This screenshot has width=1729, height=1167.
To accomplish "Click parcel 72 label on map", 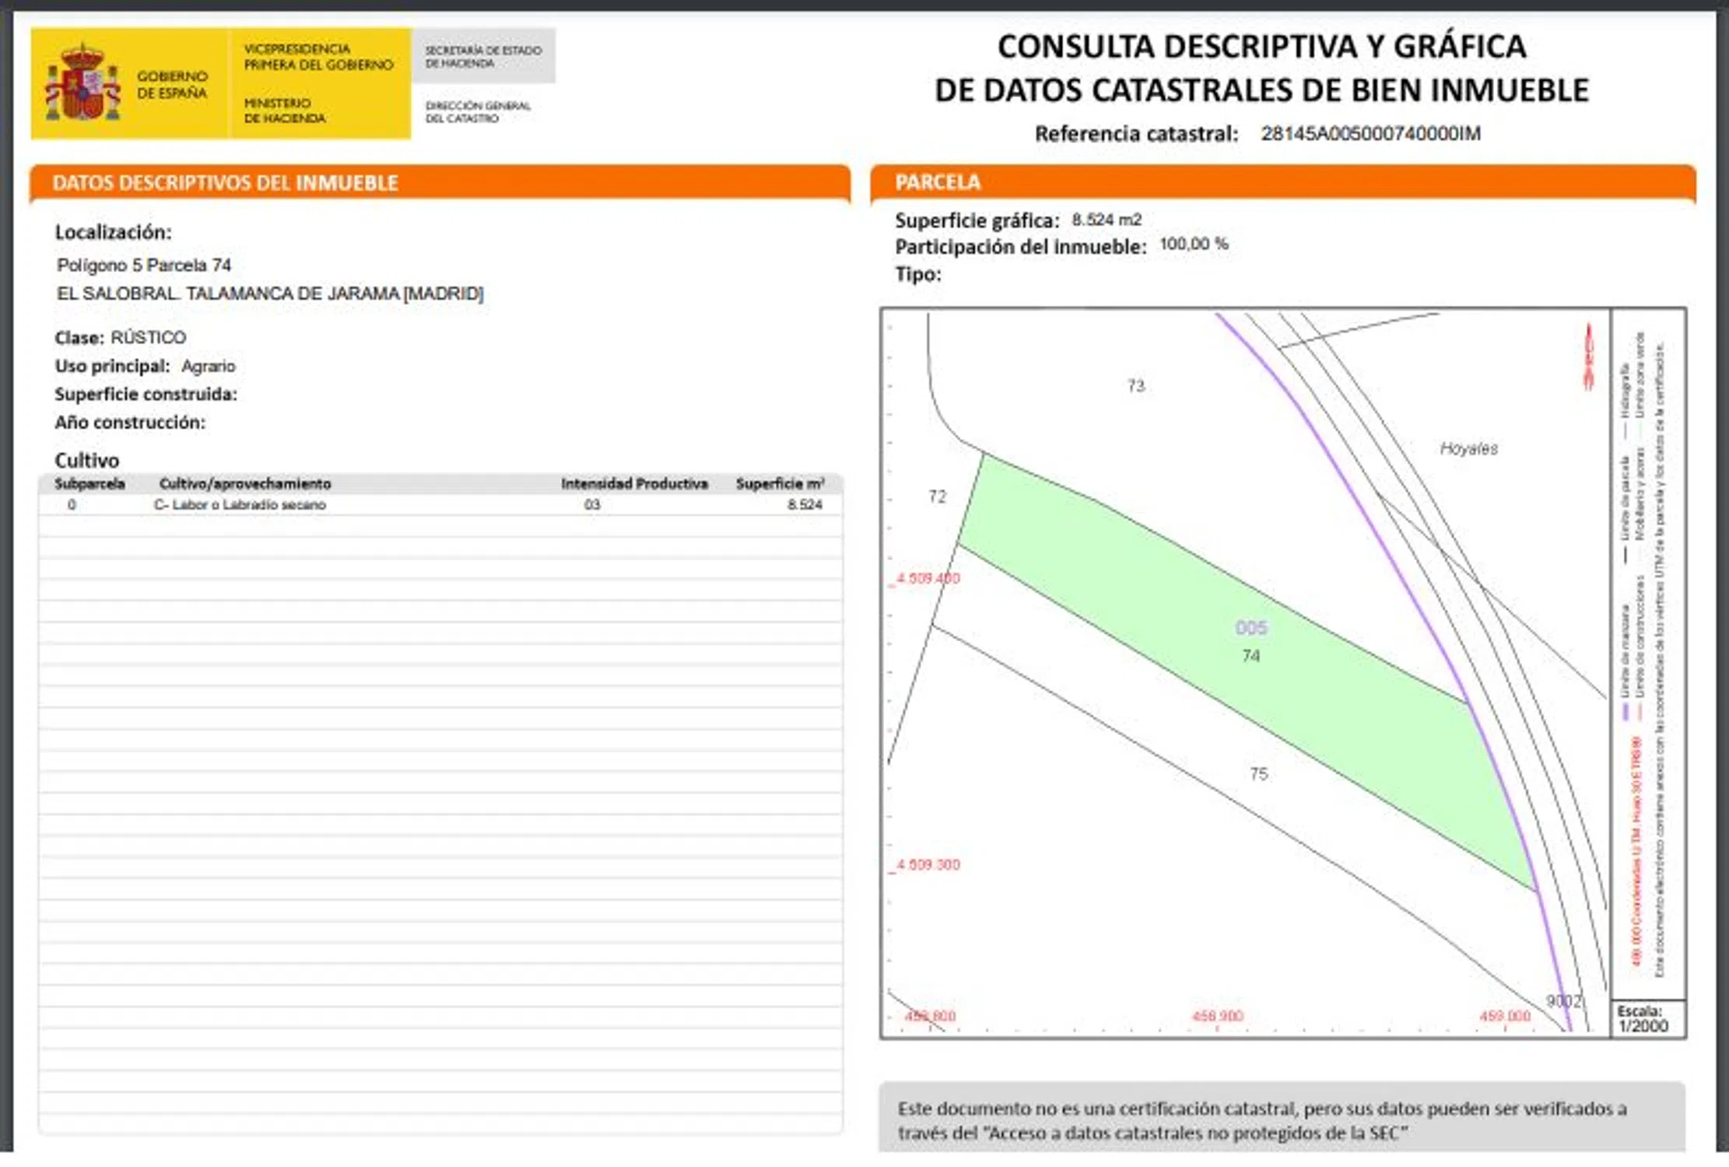I will 937,496.
